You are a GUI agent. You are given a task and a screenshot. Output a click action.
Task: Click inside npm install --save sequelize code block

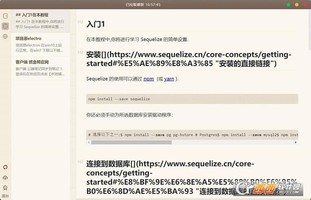coord(192,99)
